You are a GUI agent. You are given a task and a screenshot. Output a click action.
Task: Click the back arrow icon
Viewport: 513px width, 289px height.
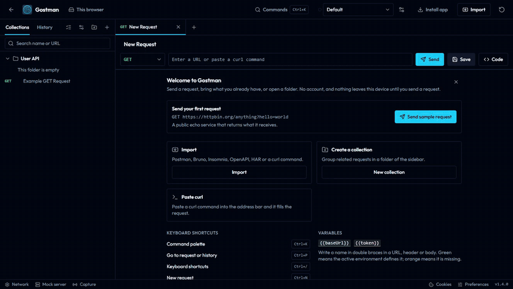click(11, 10)
